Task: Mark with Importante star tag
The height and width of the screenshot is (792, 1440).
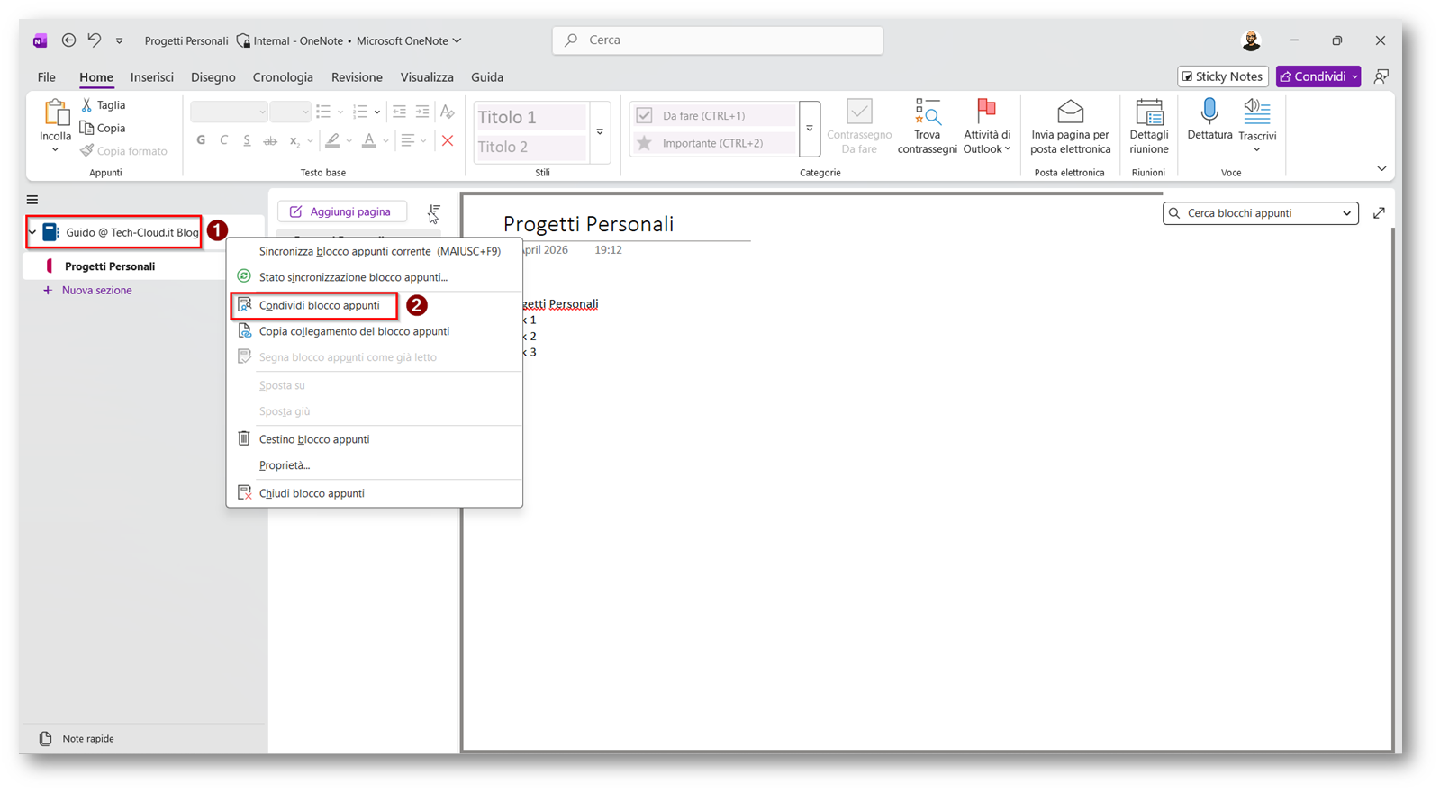Action: click(645, 143)
